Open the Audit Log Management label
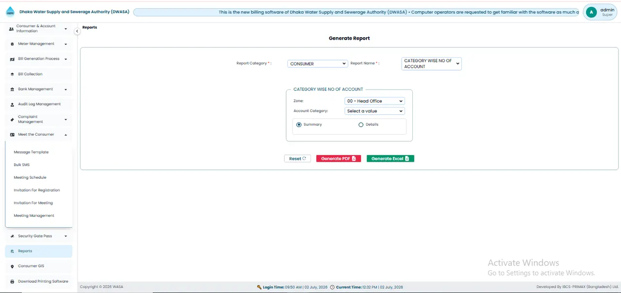Screen dimensions: 621x293 [39, 104]
